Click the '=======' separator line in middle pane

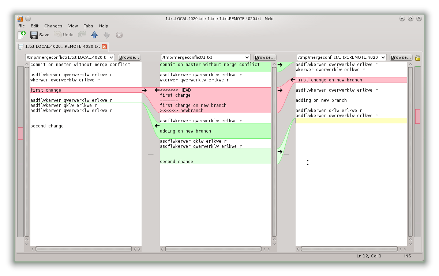[x=169, y=100]
